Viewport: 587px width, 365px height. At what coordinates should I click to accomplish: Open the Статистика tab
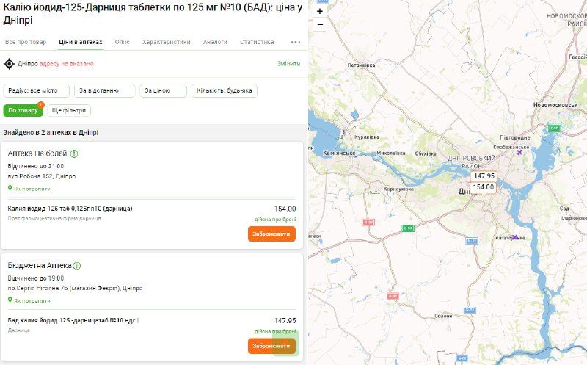click(257, 42)
